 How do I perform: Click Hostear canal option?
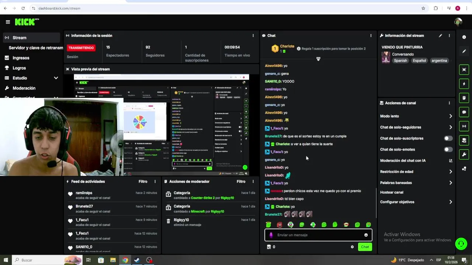392,192
